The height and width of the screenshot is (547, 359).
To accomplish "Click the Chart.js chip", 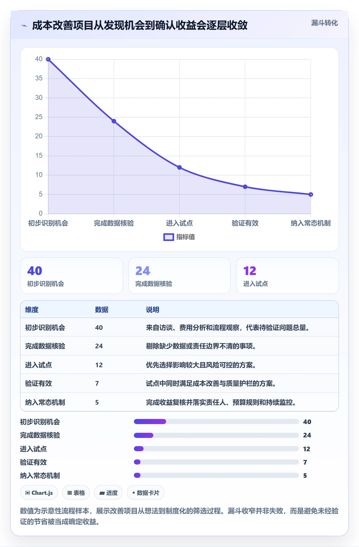I will pos(39,493).
